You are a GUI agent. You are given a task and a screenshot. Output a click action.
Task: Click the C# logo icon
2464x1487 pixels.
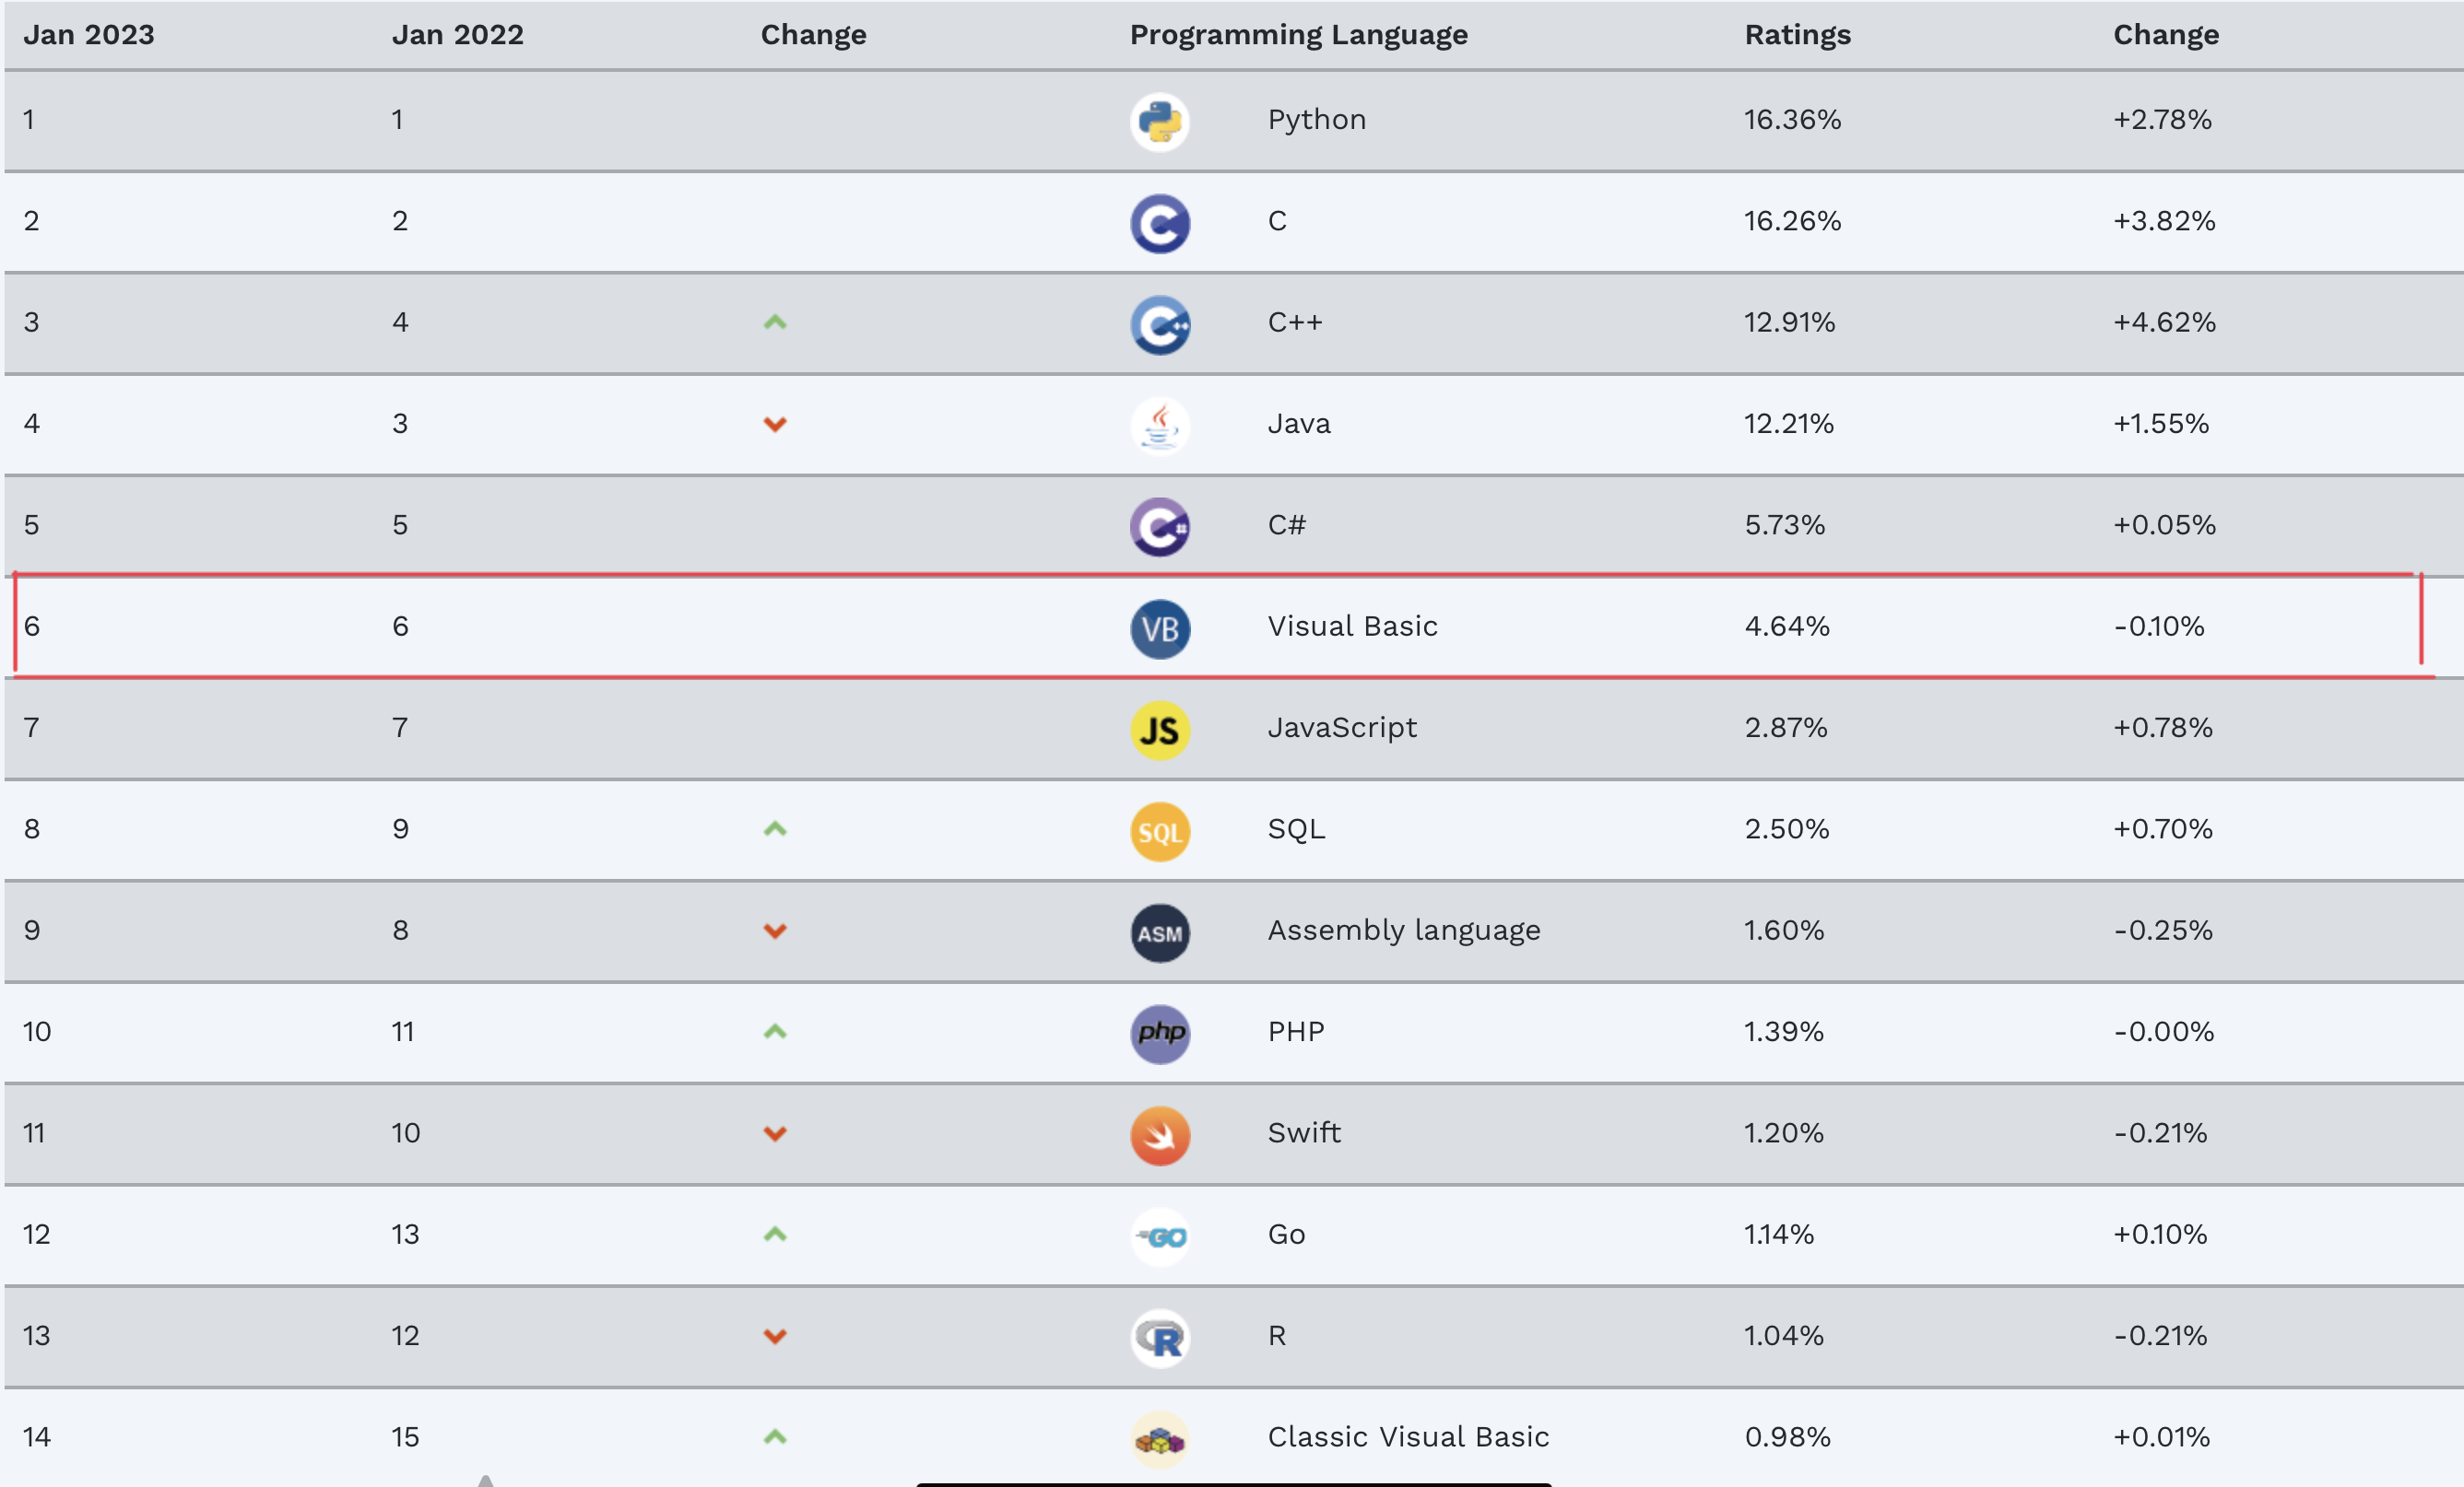1160,527
